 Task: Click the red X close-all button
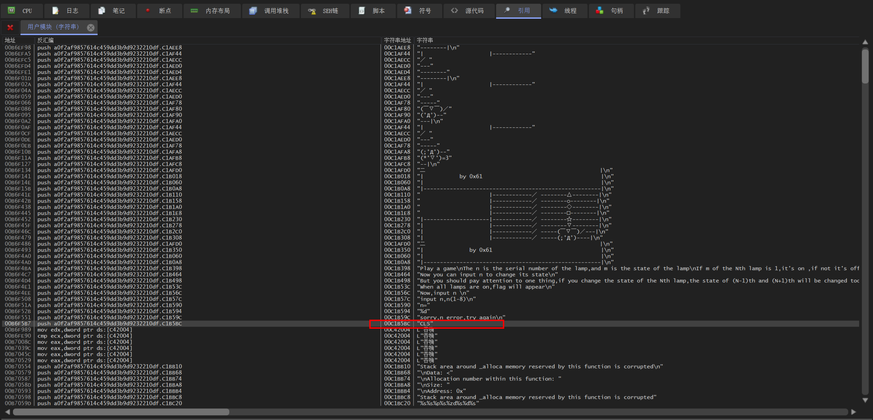(10, 28)
